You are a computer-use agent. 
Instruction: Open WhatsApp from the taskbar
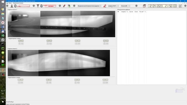tap(3, 40)
